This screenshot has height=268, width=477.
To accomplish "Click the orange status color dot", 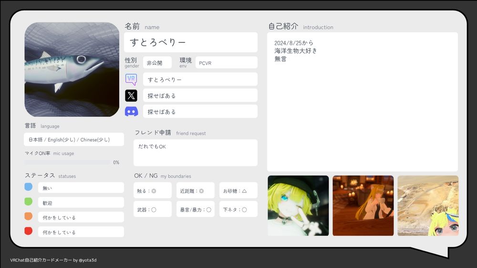I will pyautogui.click(x=28, y=216).
